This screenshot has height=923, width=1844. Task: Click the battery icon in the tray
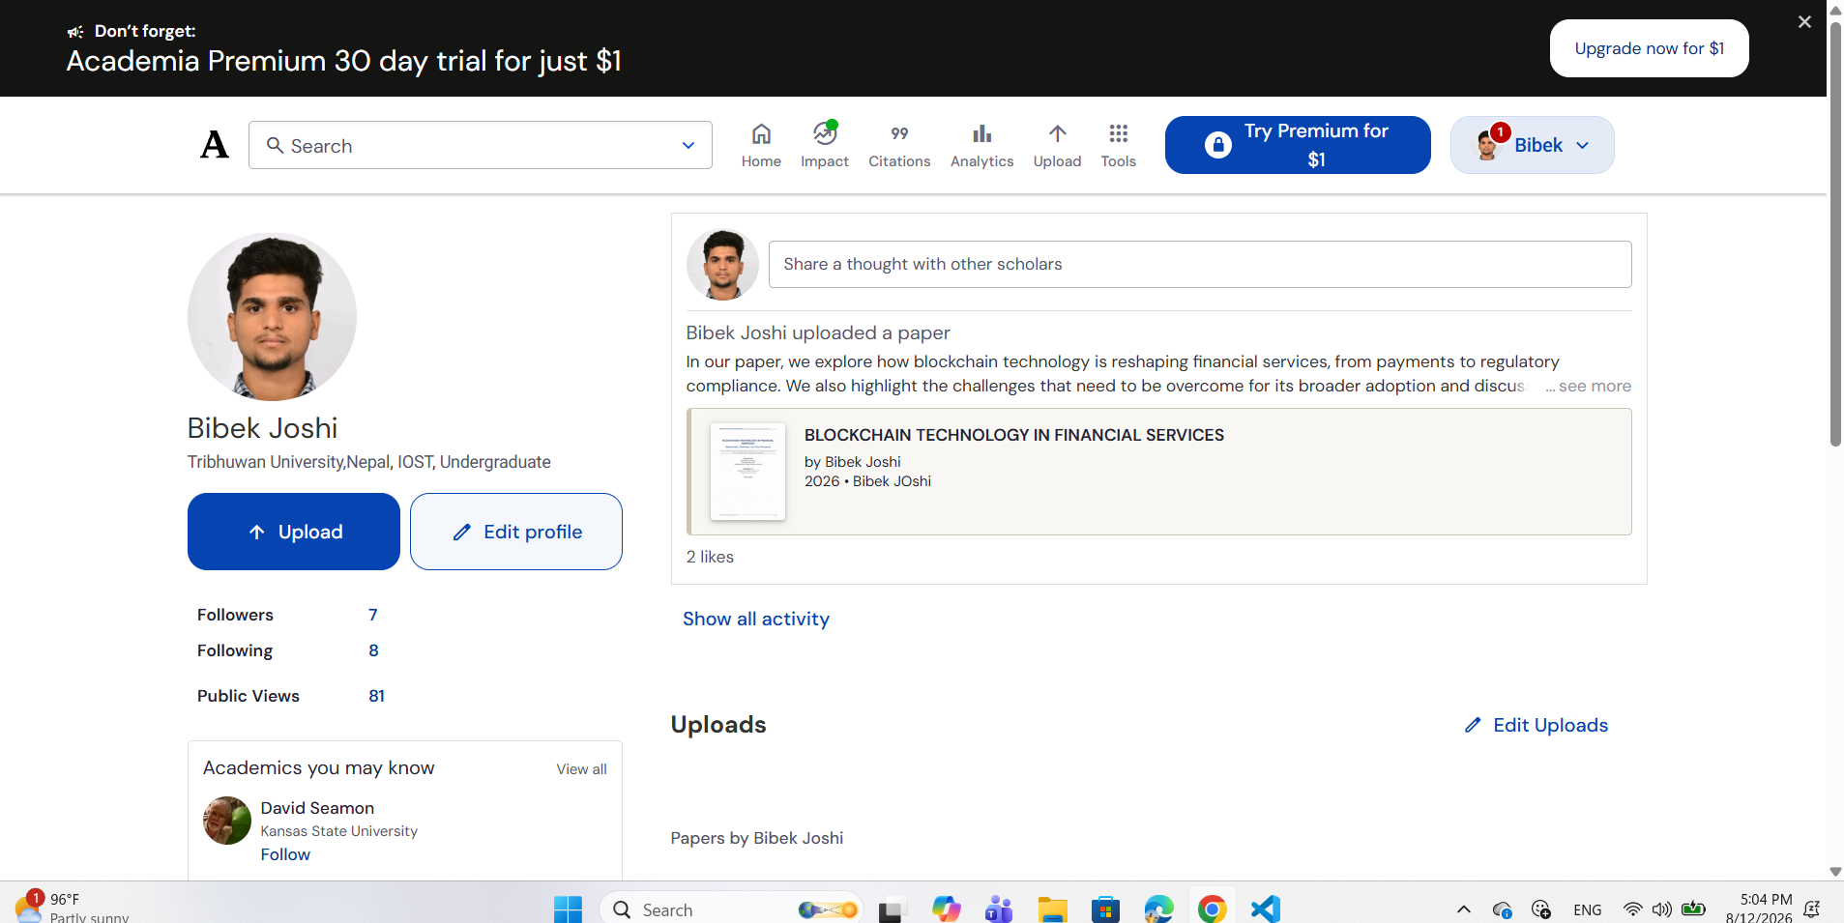coord(1693,909)
